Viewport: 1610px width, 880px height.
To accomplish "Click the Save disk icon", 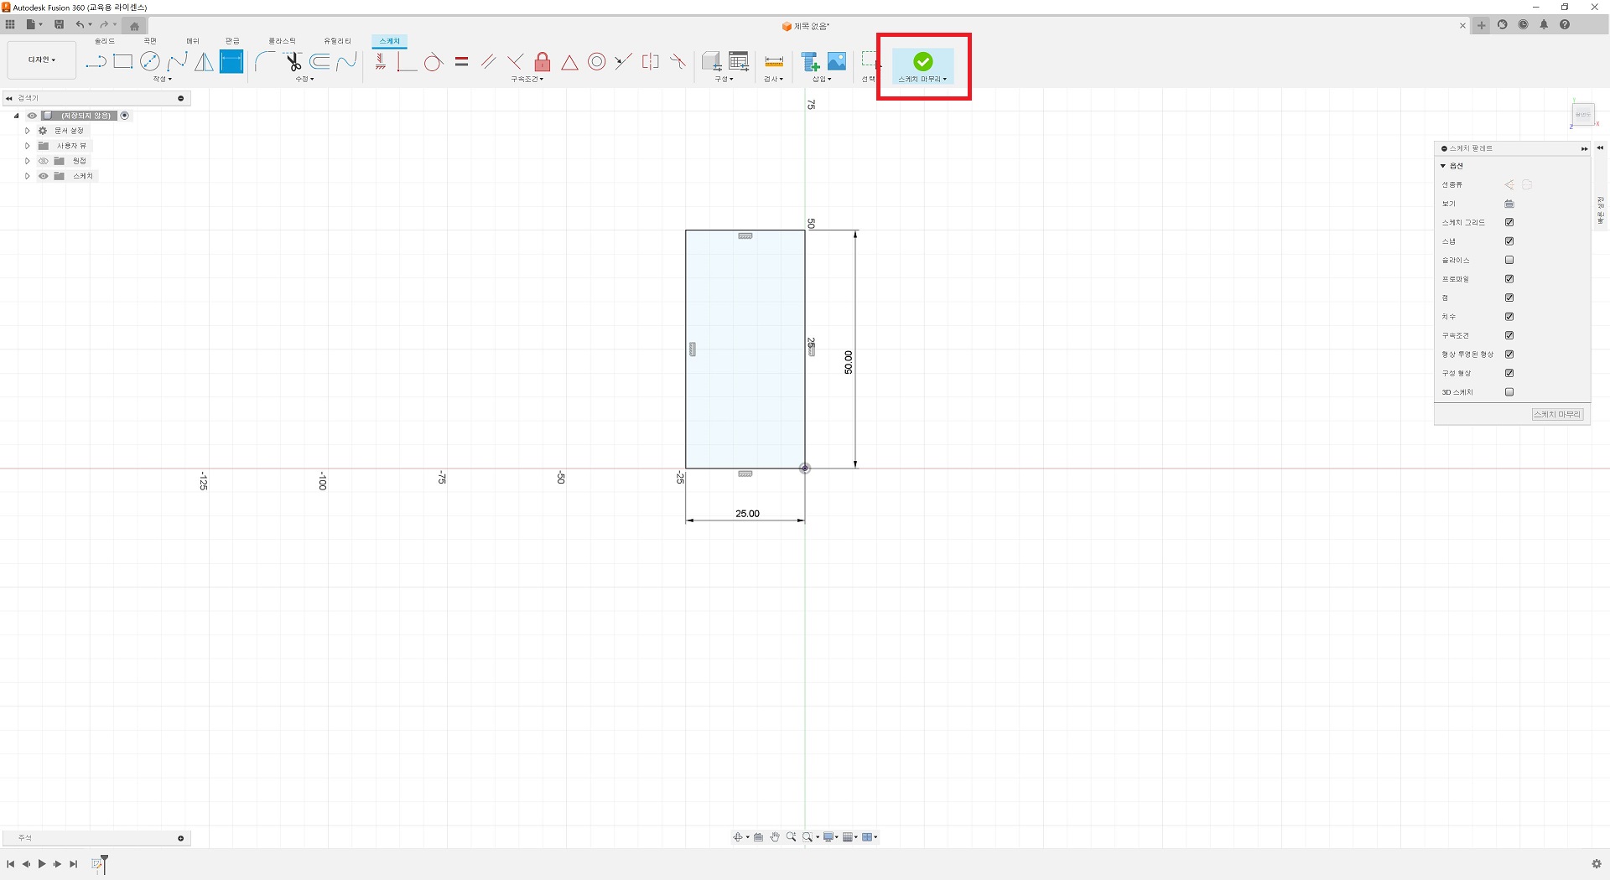I will [59, 25].
